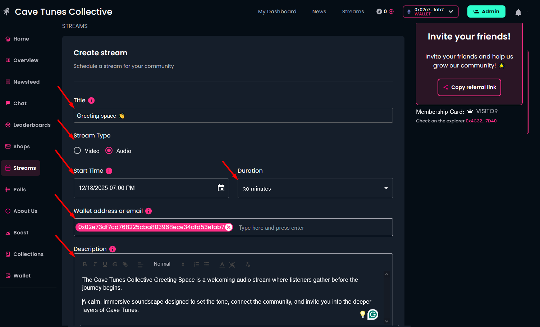This screenshot has height=327, width=540.
Task: Remove the wallet address chip
Action: point(229,227)
